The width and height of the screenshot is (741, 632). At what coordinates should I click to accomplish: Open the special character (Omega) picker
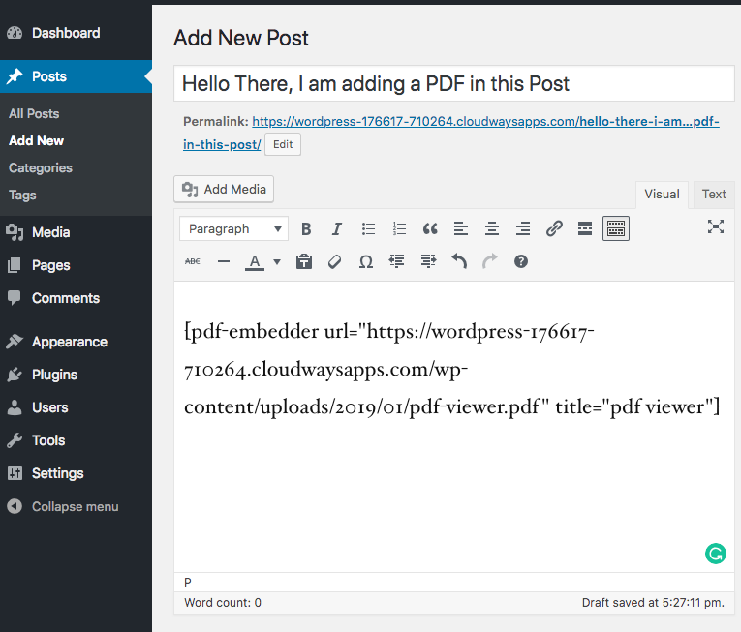366,261
